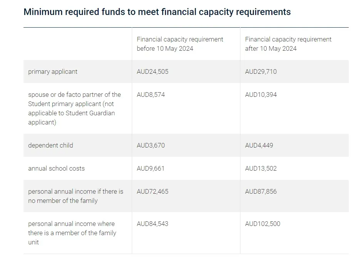Click the AUD4,449 dependent child amount
Viewport: 363px width, 259px height.
coord(259,145)
